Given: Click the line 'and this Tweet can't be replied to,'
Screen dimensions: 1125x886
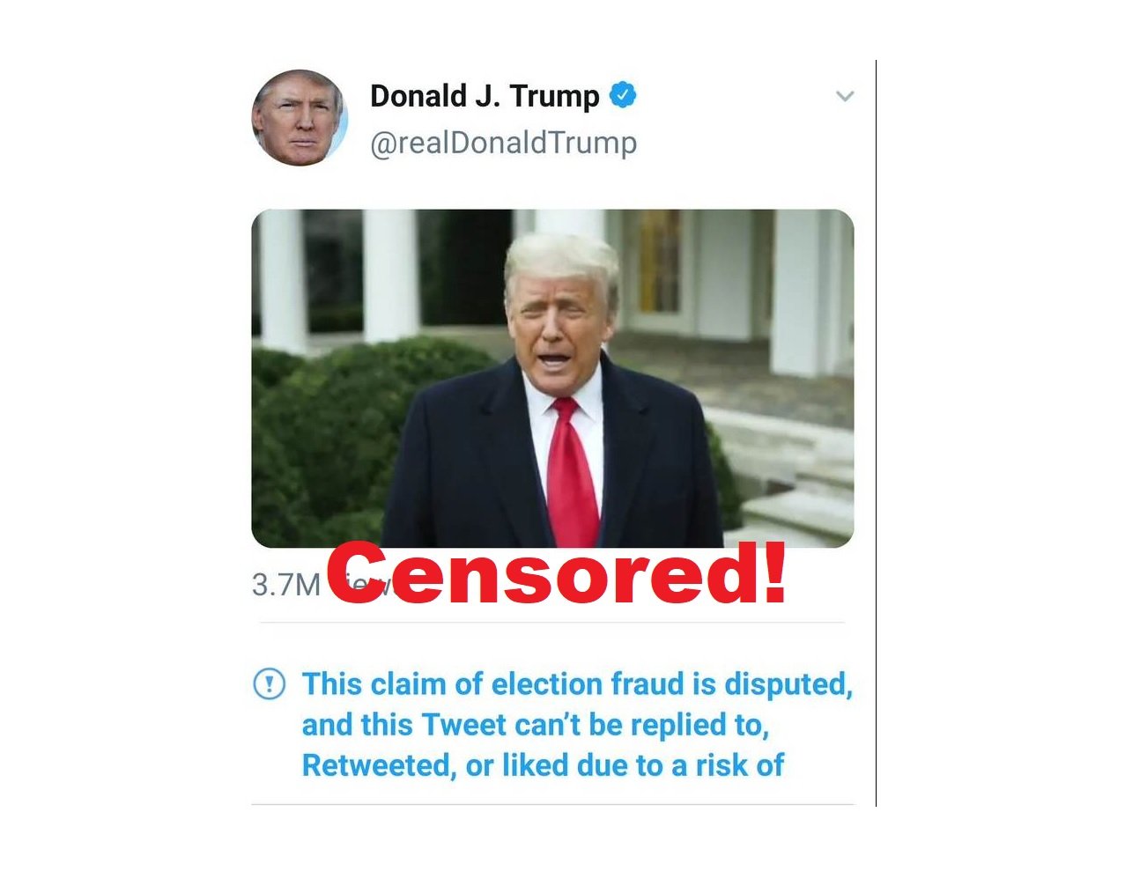Looking at the screenshot, I should [x=536, y=724].
